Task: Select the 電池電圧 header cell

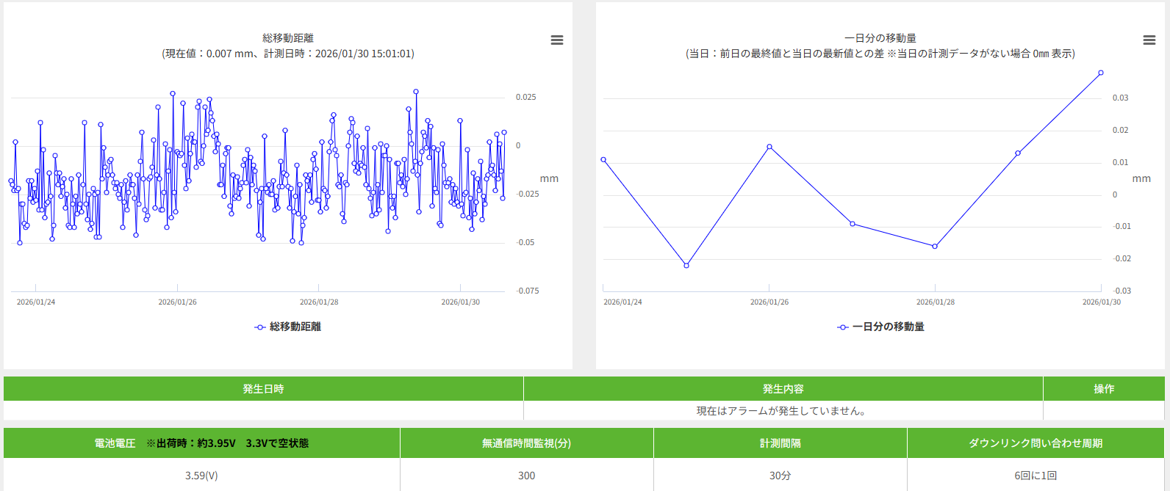Action: (x=201, y=443)
